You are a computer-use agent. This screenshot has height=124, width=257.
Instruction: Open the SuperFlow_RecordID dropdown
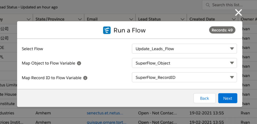coord(184,77)
